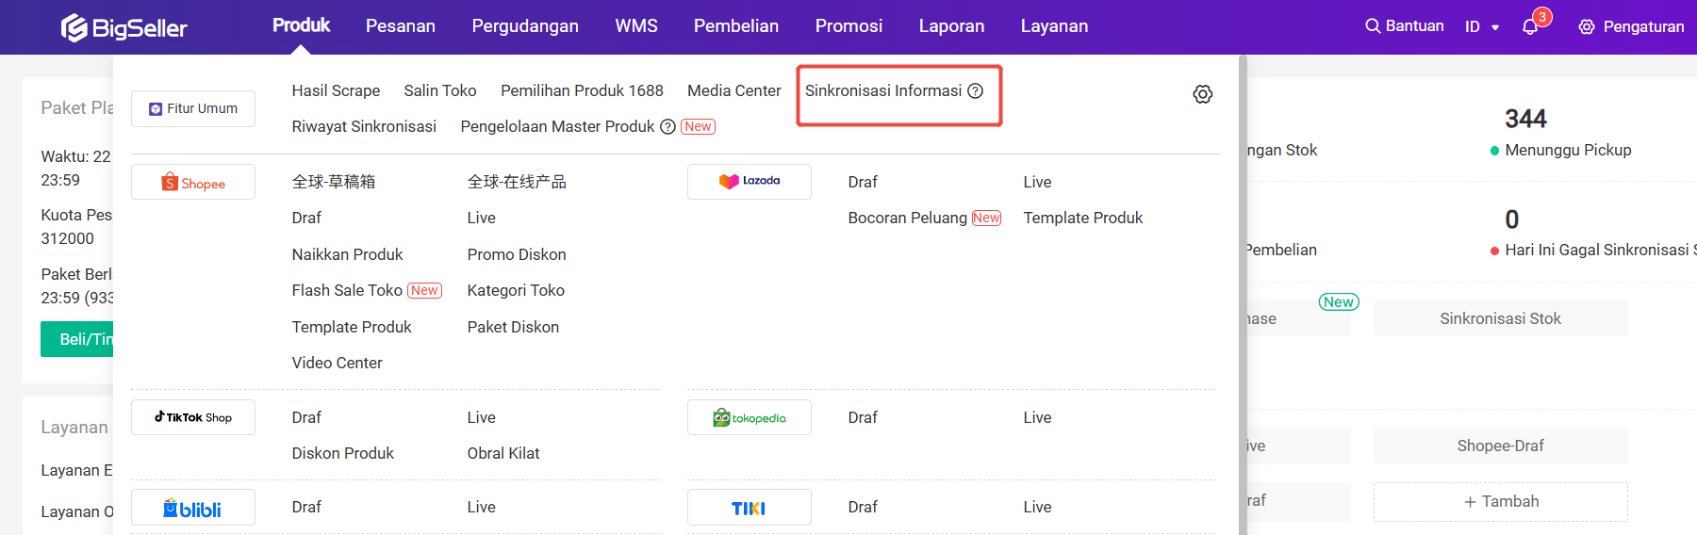Select the Tokopedia platform logo
Screen dimensions: 1697x535
[750, 417]
